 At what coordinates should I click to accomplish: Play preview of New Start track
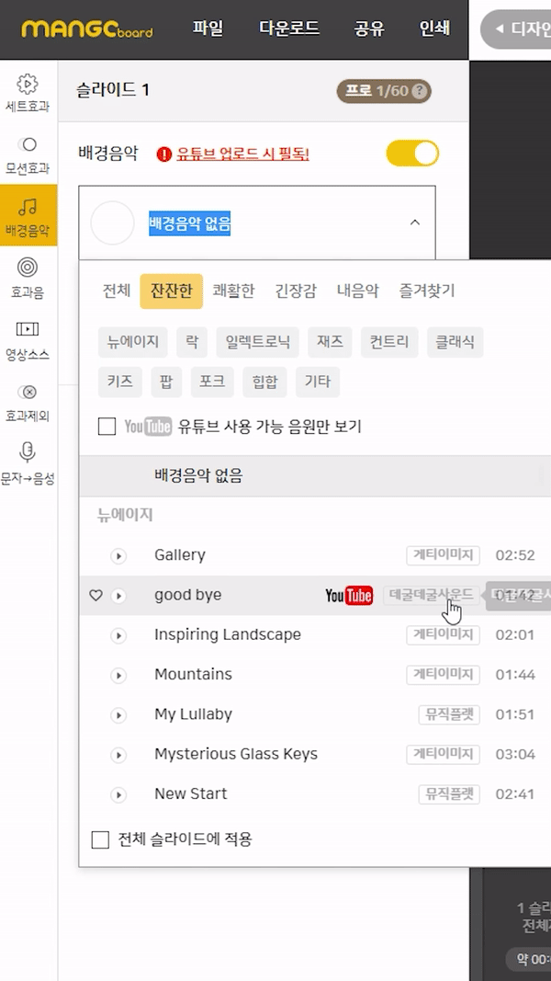point(118,794)
